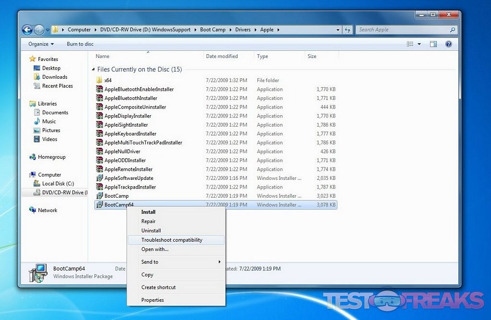This screenshot has height=320, width=491.
Task: Click Drivers in the address breadcrumb
Action: pyautogui.click(x=243, y=30)
